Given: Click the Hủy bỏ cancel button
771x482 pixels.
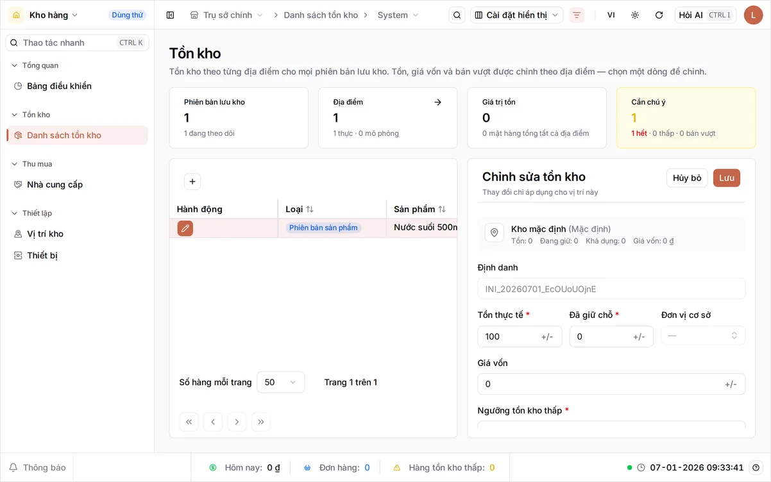Looking at the screenshot, I should pos(687,178).
